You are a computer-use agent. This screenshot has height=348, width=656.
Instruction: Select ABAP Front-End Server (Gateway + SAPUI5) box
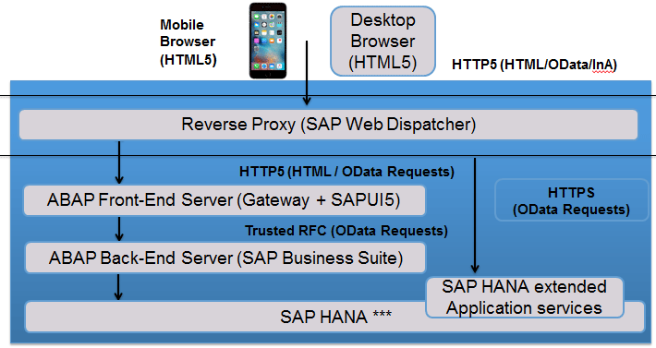(225, 200)
